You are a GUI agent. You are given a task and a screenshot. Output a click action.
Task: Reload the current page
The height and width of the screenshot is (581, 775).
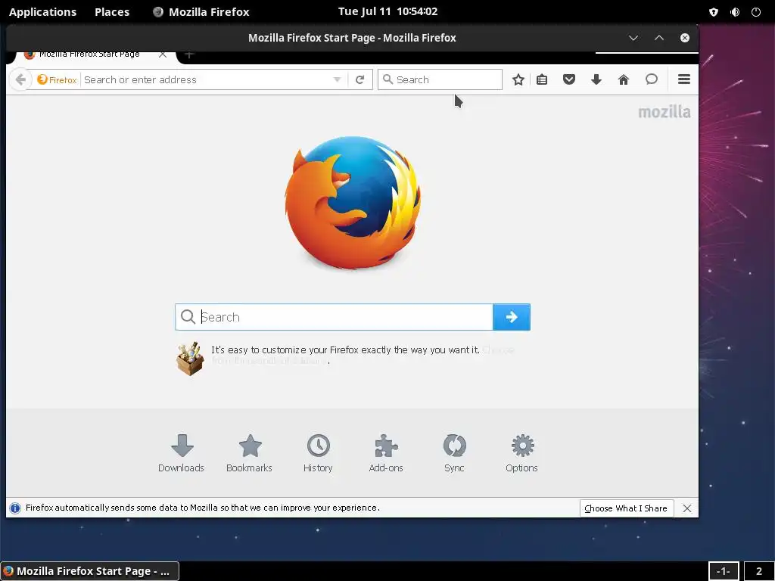point(359,79)
